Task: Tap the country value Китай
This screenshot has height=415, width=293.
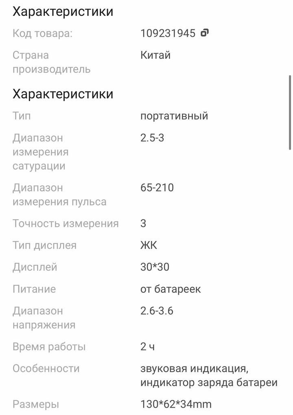Action: point(155,55)
